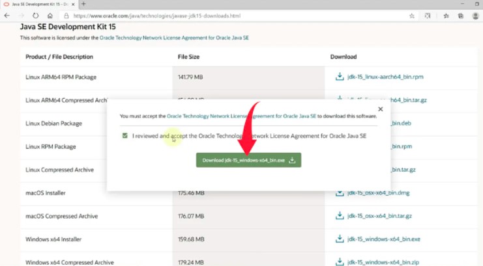
Task: Click download icon beside jdk-15_windows-x64_bin.zip
Action: pyautogui.click(x=339, y=262)
